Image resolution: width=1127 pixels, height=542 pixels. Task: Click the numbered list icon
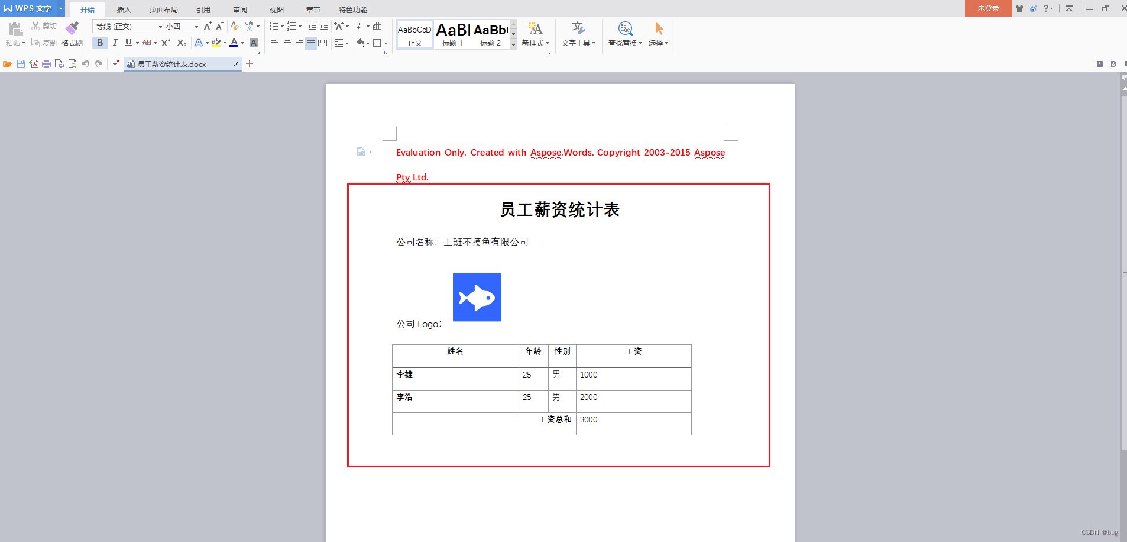pyautogui.click(x=292, y=26)
